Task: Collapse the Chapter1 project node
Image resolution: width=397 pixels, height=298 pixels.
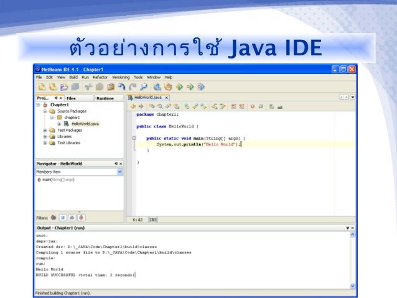Action: [38, 105]
